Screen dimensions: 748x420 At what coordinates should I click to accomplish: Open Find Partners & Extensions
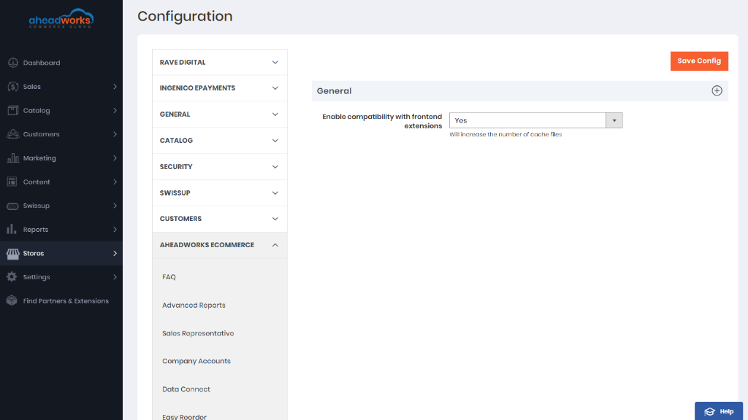61,300
